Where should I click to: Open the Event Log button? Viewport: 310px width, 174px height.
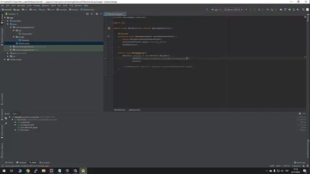click(x=299, y=162)
